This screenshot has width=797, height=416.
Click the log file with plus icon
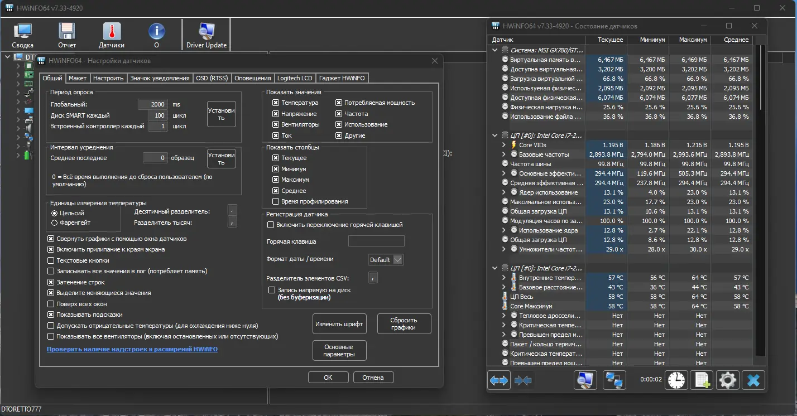[x=702, y=380]
